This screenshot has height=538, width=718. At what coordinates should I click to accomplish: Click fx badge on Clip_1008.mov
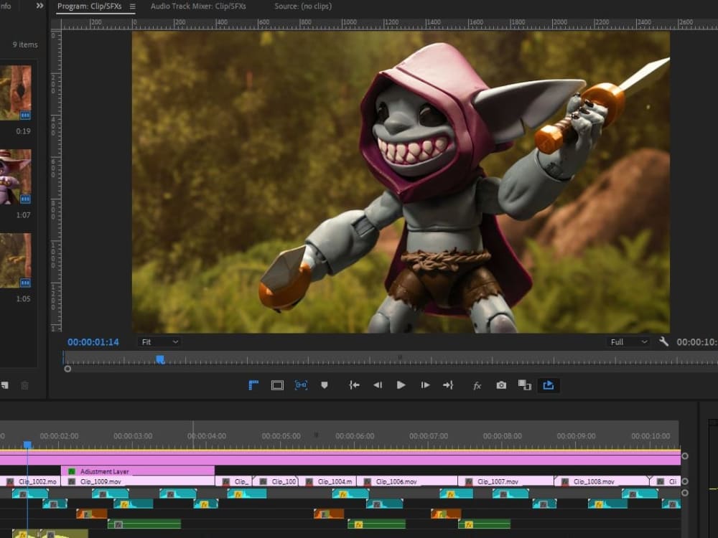click(565, 482)
